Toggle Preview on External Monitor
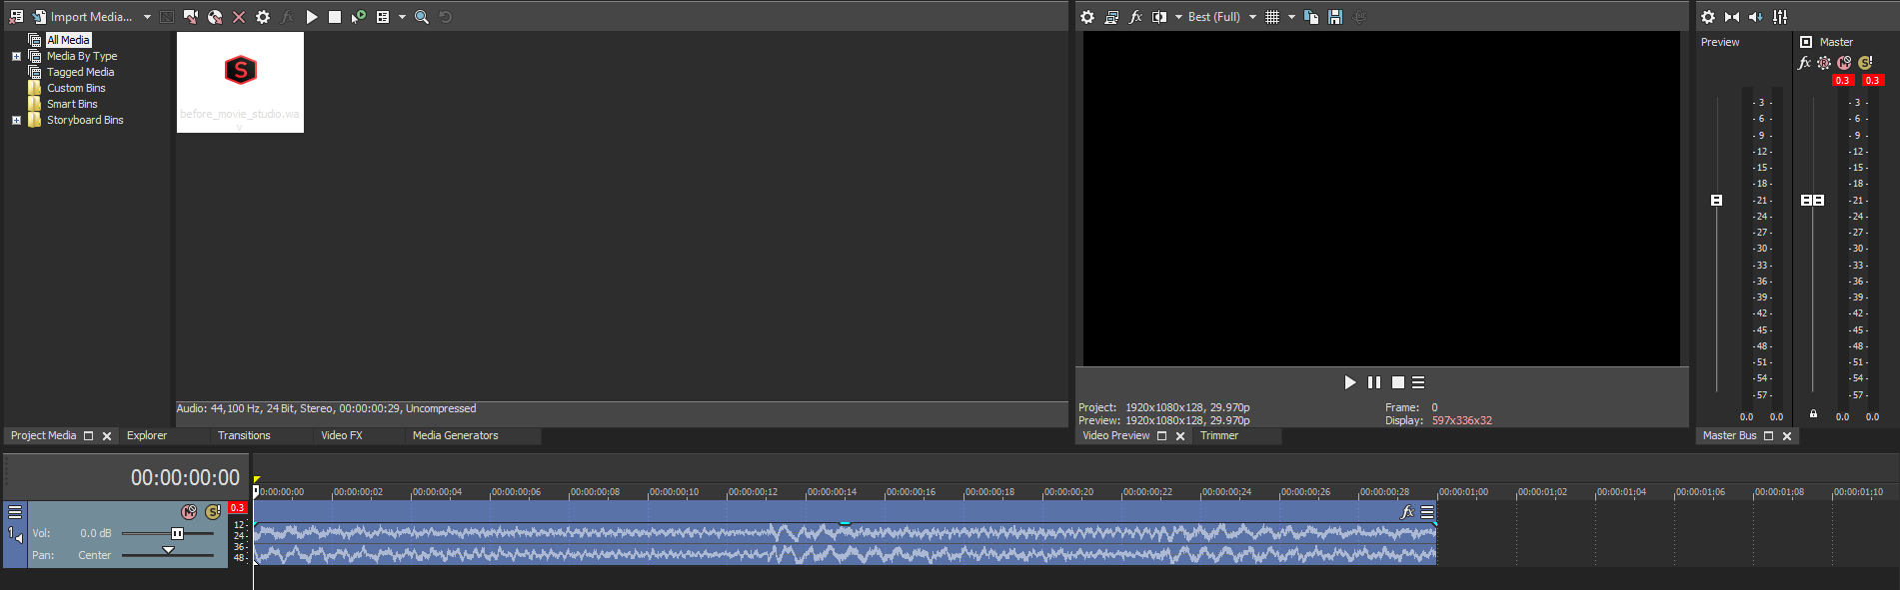The image size is (1900, 590). pyautogui.click(x=1111, y=17)
